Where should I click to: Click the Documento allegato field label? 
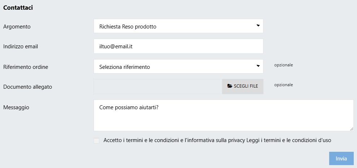[x=27, y=87]
